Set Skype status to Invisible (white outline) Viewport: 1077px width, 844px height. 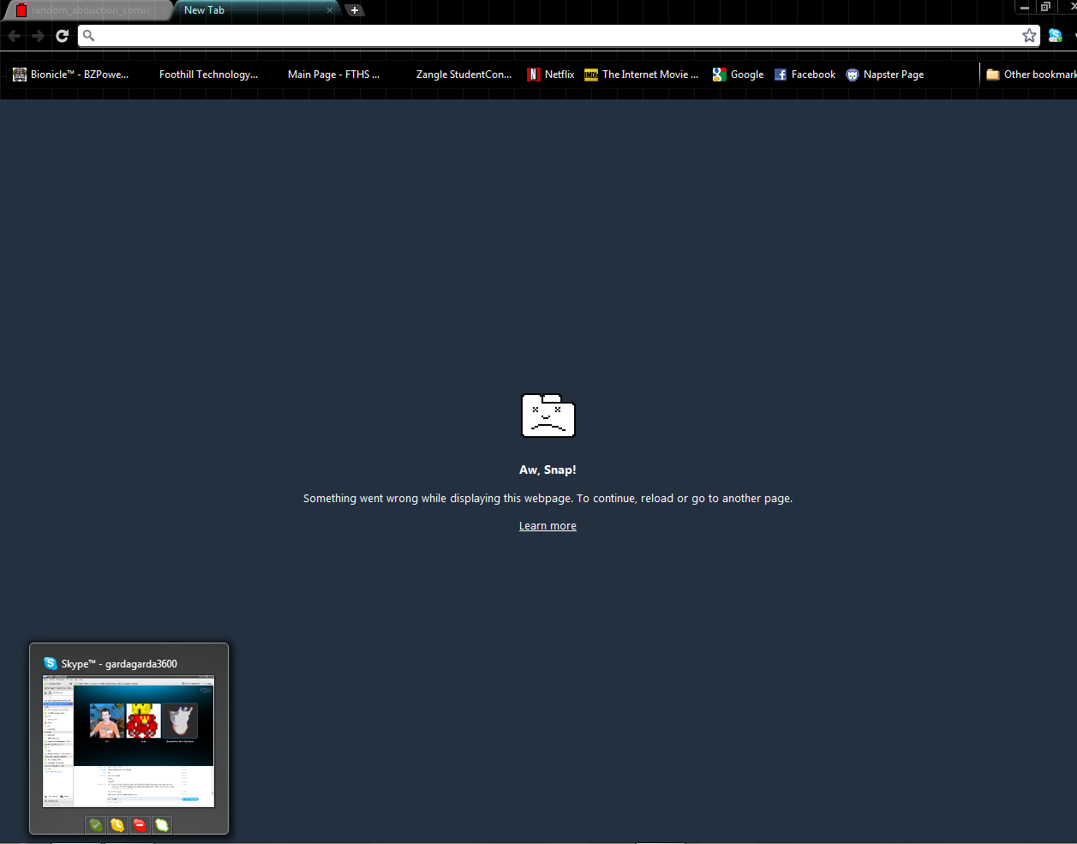161,825
